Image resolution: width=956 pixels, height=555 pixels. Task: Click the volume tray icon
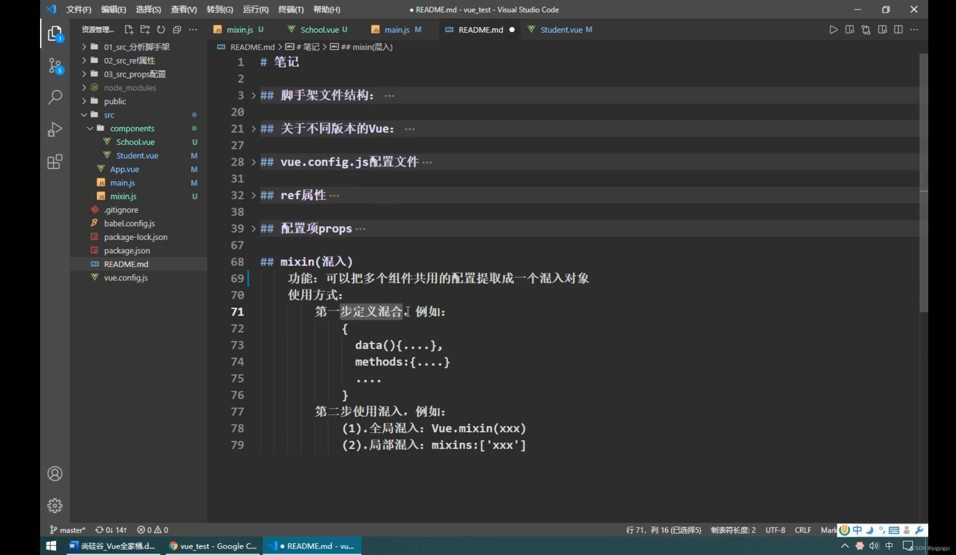[874, 546]
